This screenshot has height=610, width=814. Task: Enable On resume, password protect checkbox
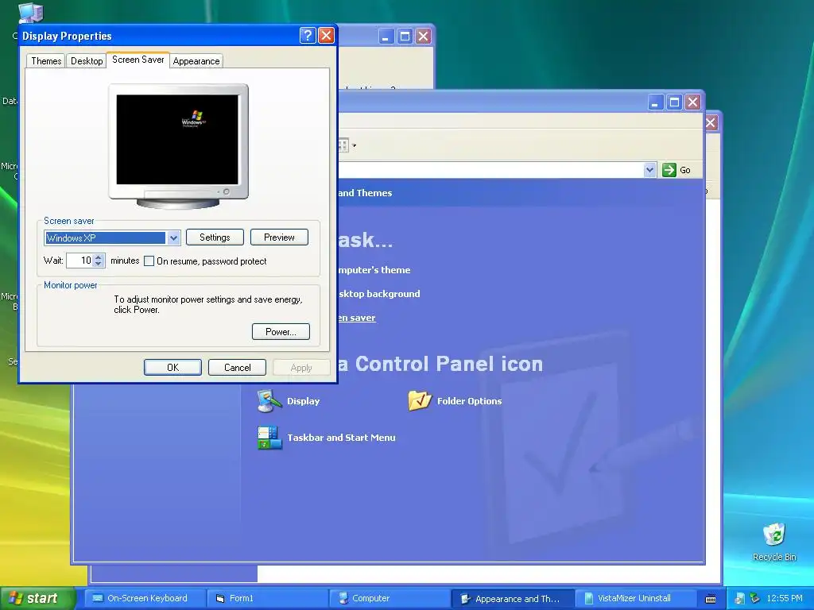[149, 261]
